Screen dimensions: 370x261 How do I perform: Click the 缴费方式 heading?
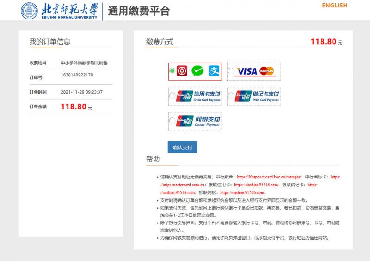(160, 42)
